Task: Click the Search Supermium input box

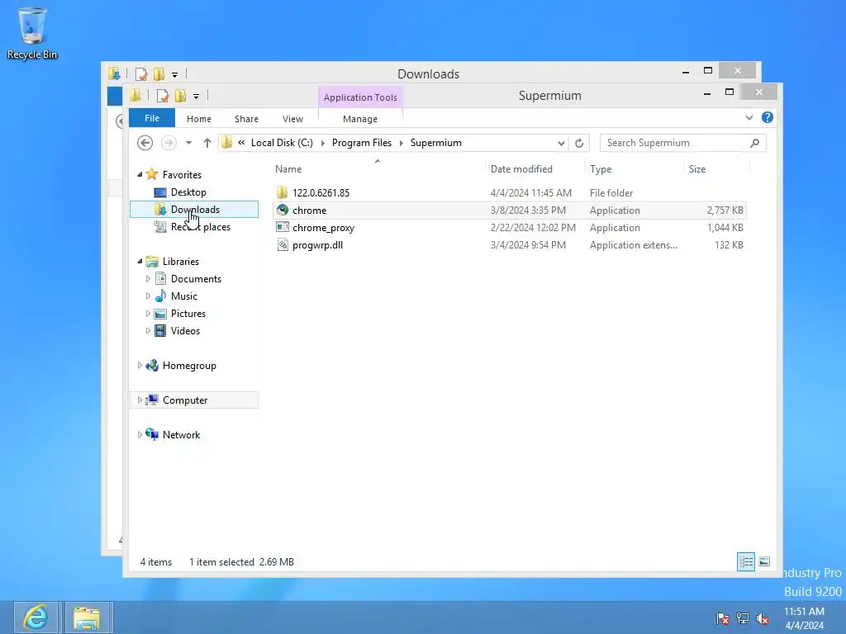Action: [x=674, y=143]
